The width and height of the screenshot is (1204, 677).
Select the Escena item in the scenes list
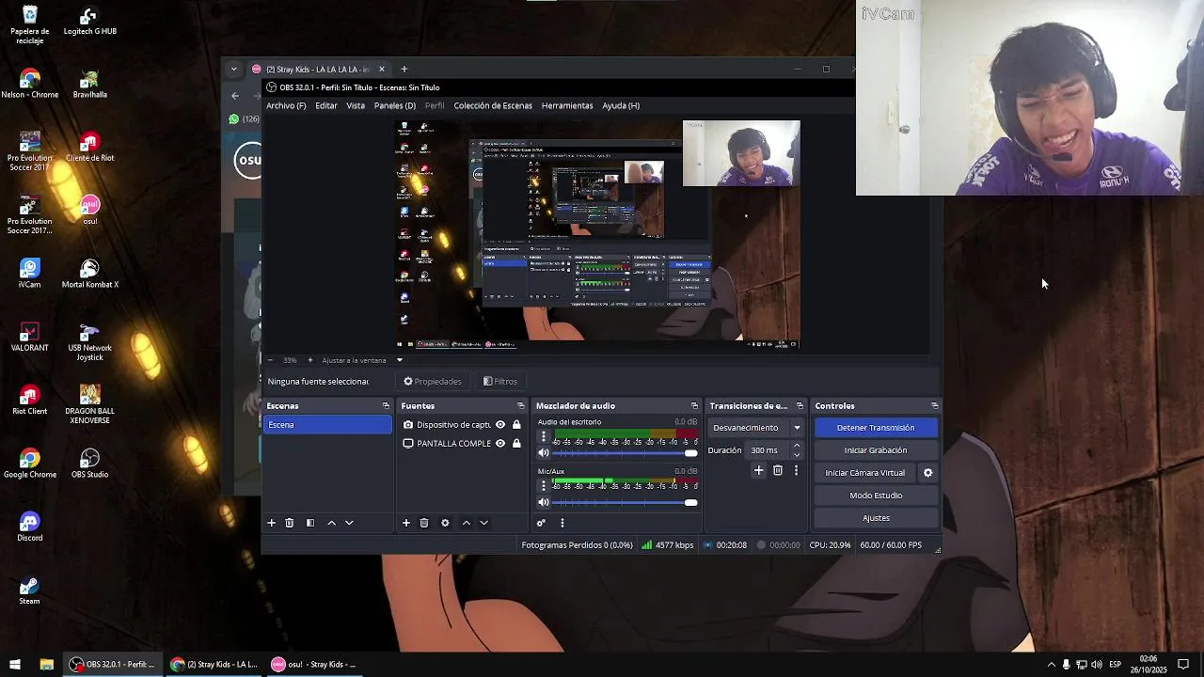click(327, 425)
